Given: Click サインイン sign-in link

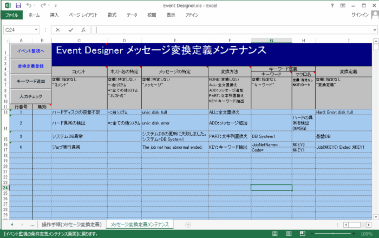Looking at the screenshot, I should point(360,15).
